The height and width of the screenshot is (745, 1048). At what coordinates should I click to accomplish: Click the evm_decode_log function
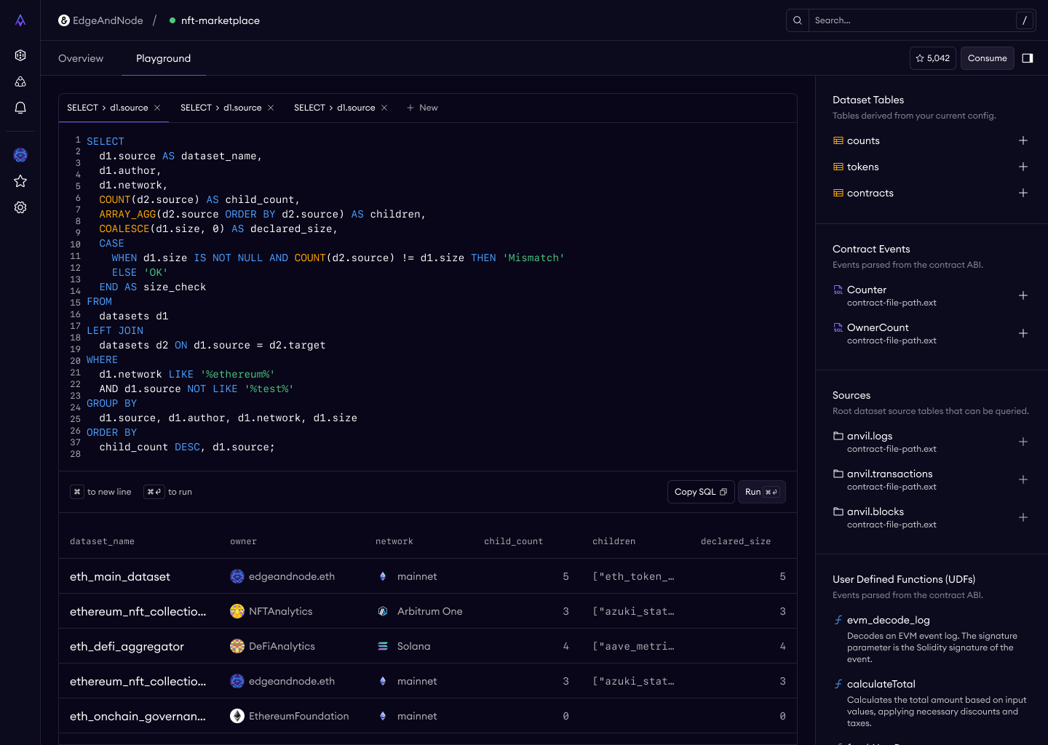pos(888,620)
